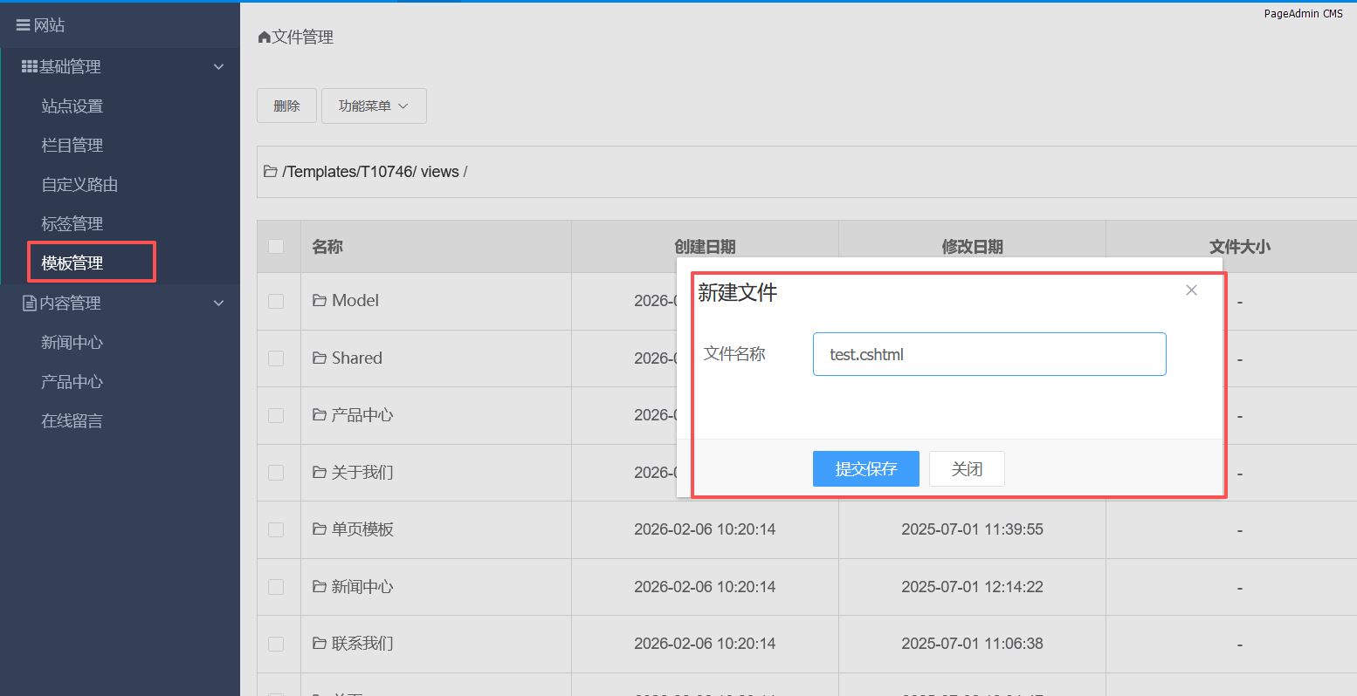Click the 删除 button in the toolbar
This screenshot has height=696, width=1357.
click(x=286, y=106)
